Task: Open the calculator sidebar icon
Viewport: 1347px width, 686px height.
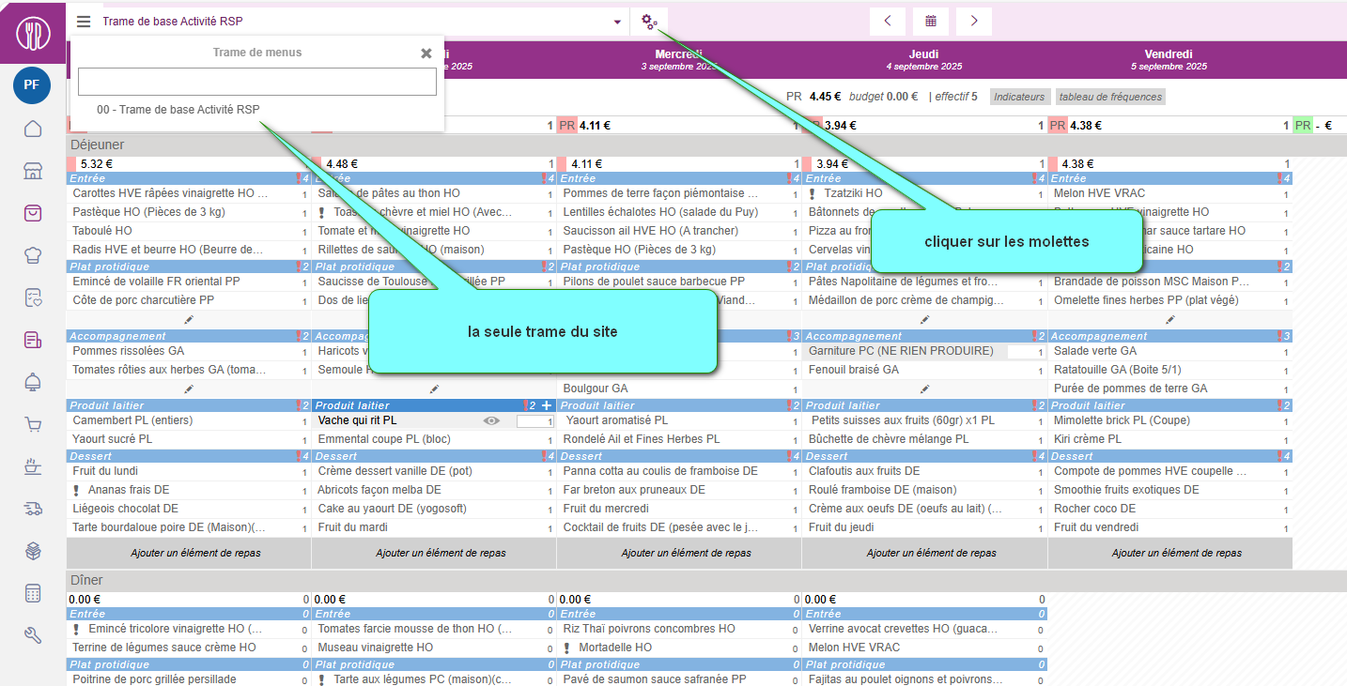Action: (33, 593)
